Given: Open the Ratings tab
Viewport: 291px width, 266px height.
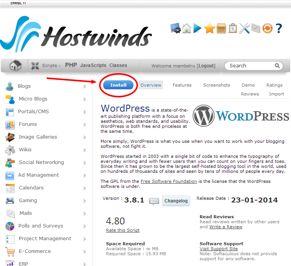Looking at the screenshot, I should coord(274,85).
